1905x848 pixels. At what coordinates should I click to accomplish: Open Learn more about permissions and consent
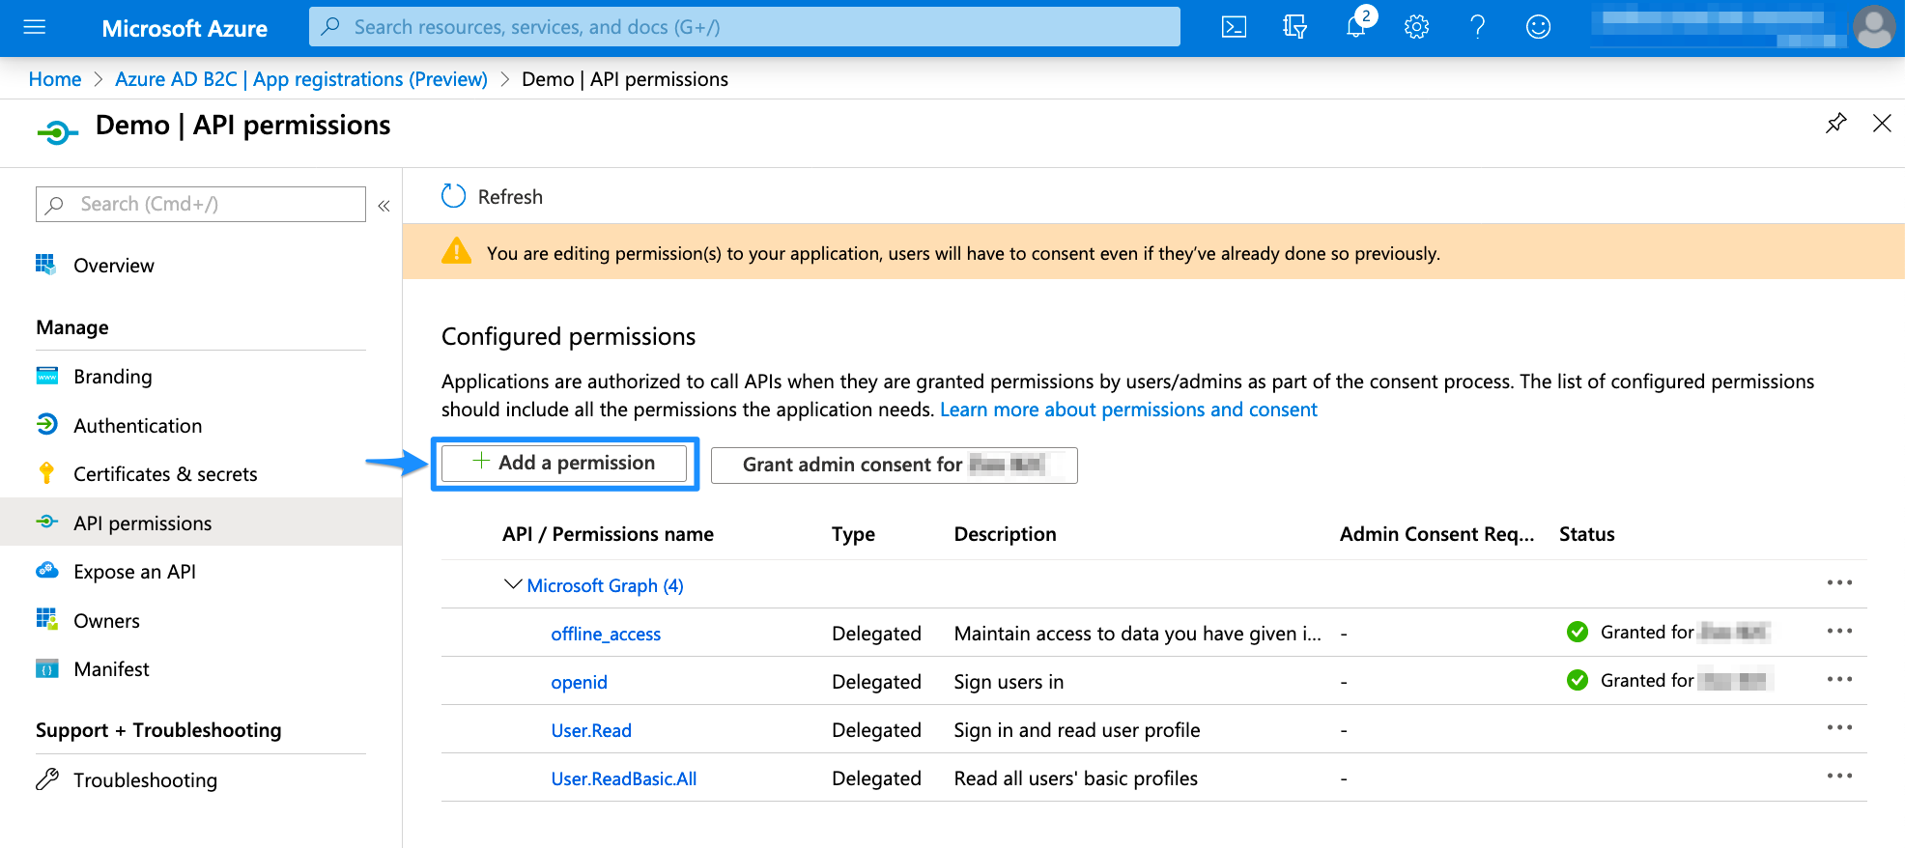pos(1128,410)
